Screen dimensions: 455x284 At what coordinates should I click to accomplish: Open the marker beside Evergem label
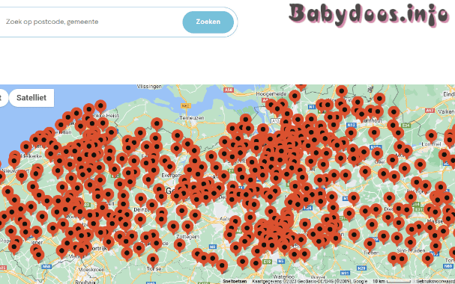click(169, 167)
